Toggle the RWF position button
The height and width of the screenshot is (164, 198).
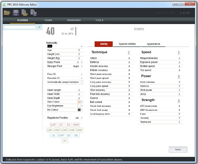(76, 125)
